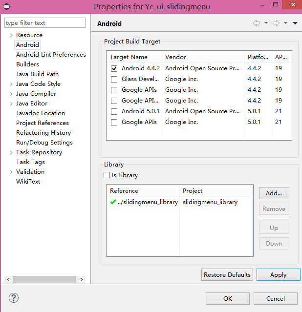The height and width of the screenshot is (312, 302).
Task: Click Google Inc. vendor in Glass Devel... row
Action: (181, 79)
